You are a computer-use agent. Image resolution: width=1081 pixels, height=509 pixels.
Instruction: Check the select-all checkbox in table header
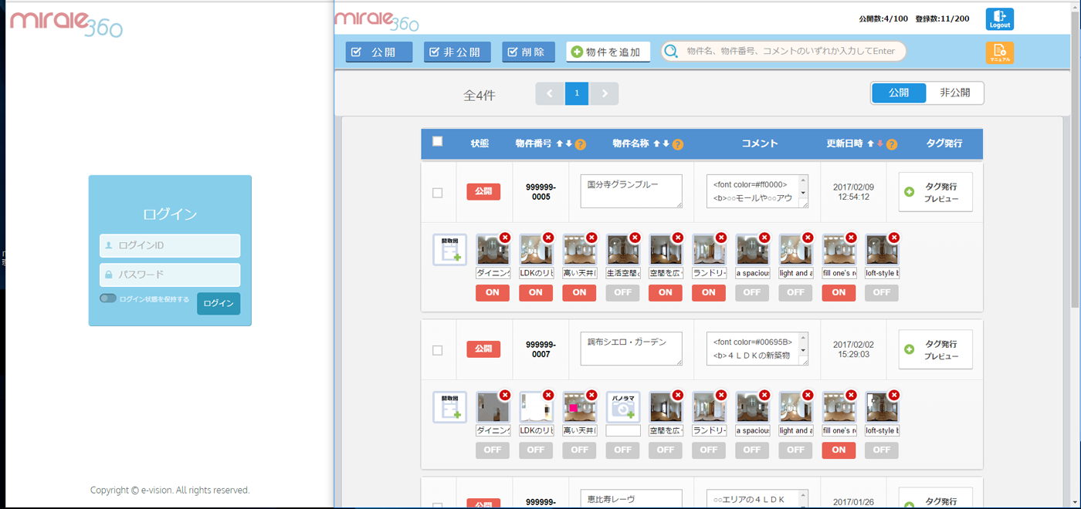coord(437,142)
